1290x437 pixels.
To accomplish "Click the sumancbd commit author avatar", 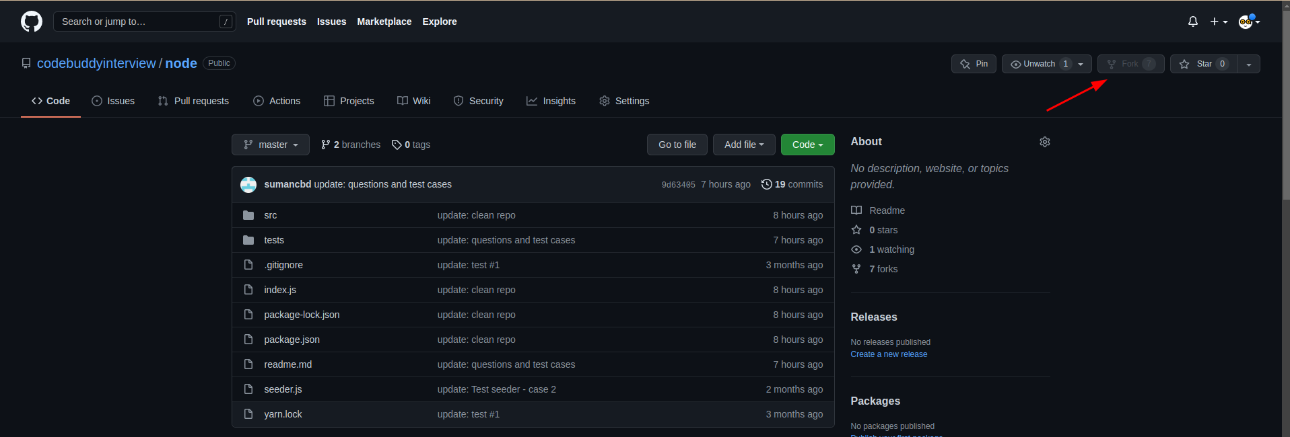I will (x=248, y=184).
